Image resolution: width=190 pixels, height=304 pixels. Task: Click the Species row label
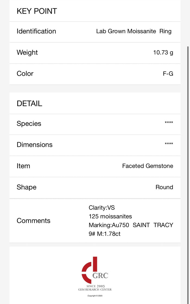pos(29,124)
